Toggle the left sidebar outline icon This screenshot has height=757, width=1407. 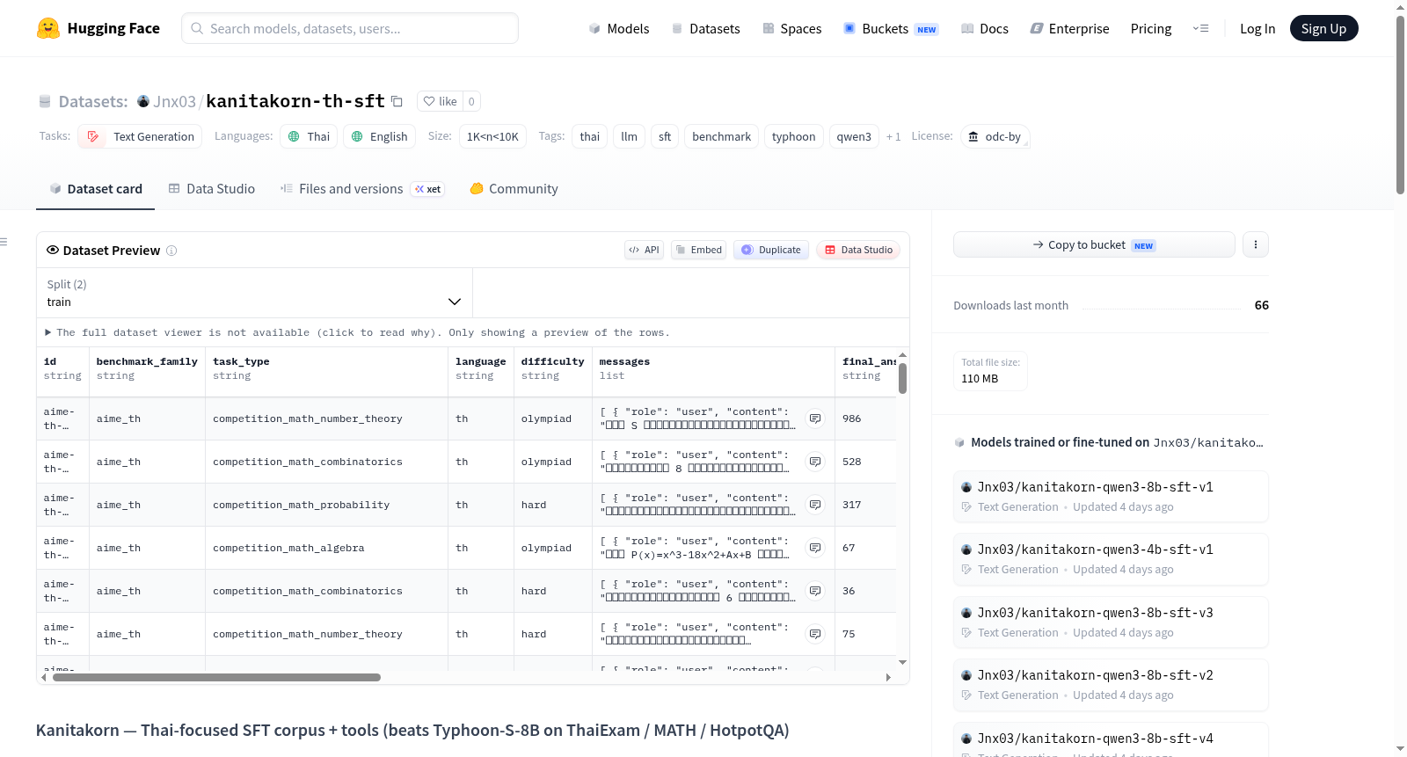(x=4, y=242)
